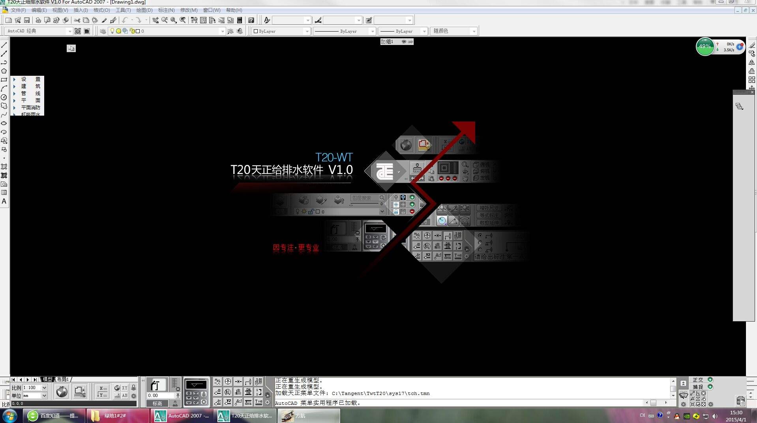The image size is (757, 423).
Task: Open the 文件(F) menu
Action: click(x=18, y=10)
